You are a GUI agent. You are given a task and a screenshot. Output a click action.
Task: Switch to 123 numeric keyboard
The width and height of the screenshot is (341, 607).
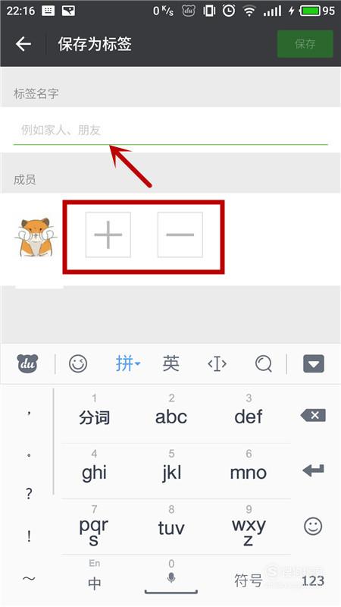click(313, 580)
